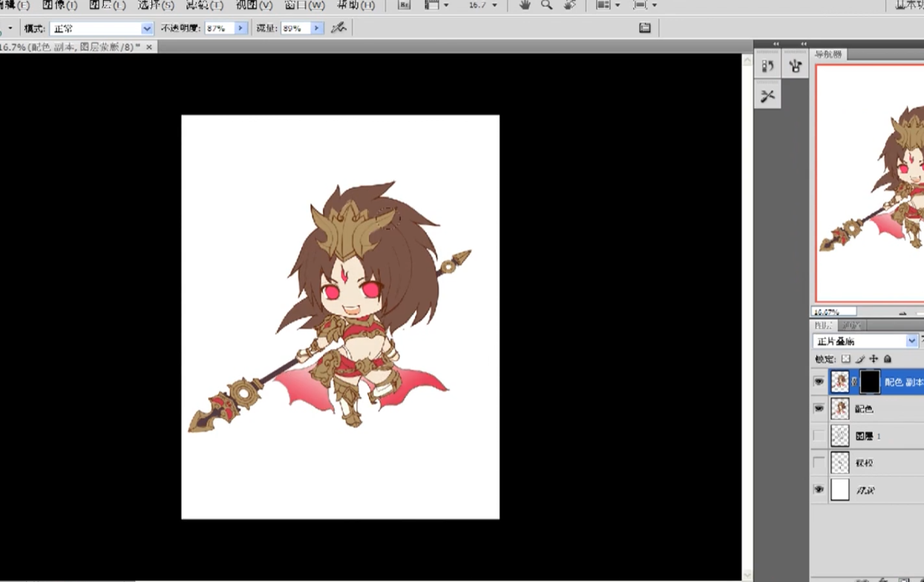Select the document tab titled 配色 副本
Viewport: 924px width, 582px height.
click(x=71, y=47)
